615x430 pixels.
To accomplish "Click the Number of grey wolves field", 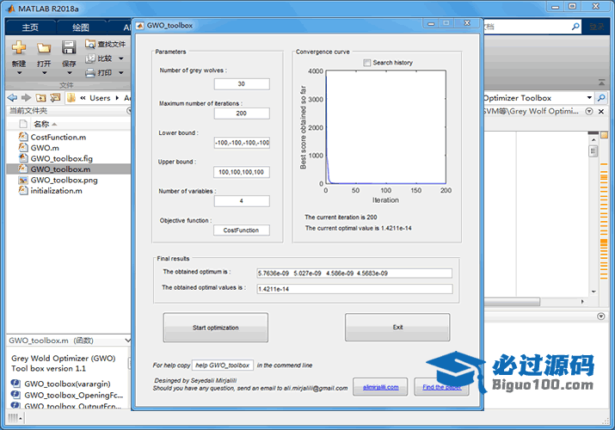I will (242, 84).
